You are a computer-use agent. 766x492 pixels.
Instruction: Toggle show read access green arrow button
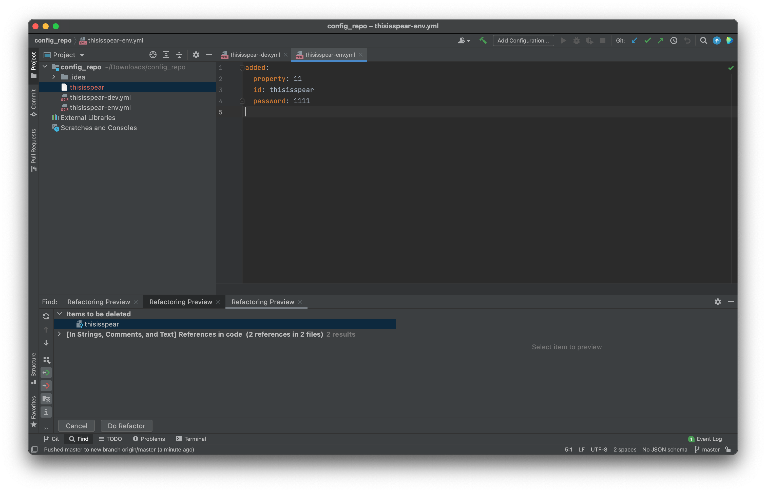(x=46, y=373)
